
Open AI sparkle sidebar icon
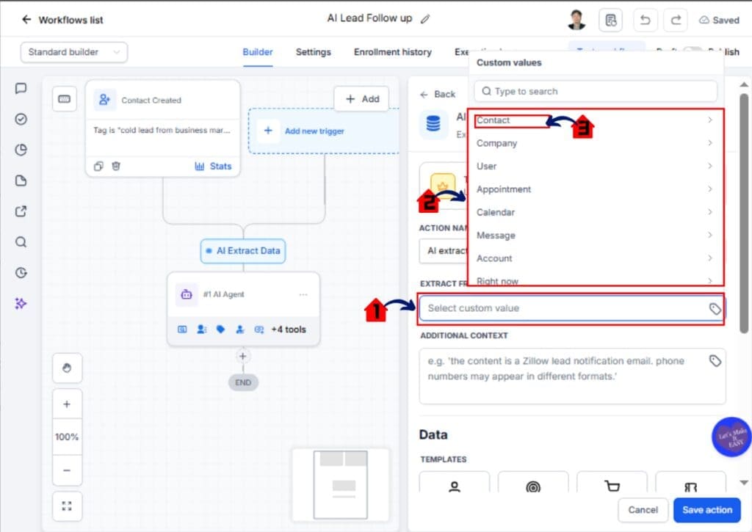pos(21,303)
